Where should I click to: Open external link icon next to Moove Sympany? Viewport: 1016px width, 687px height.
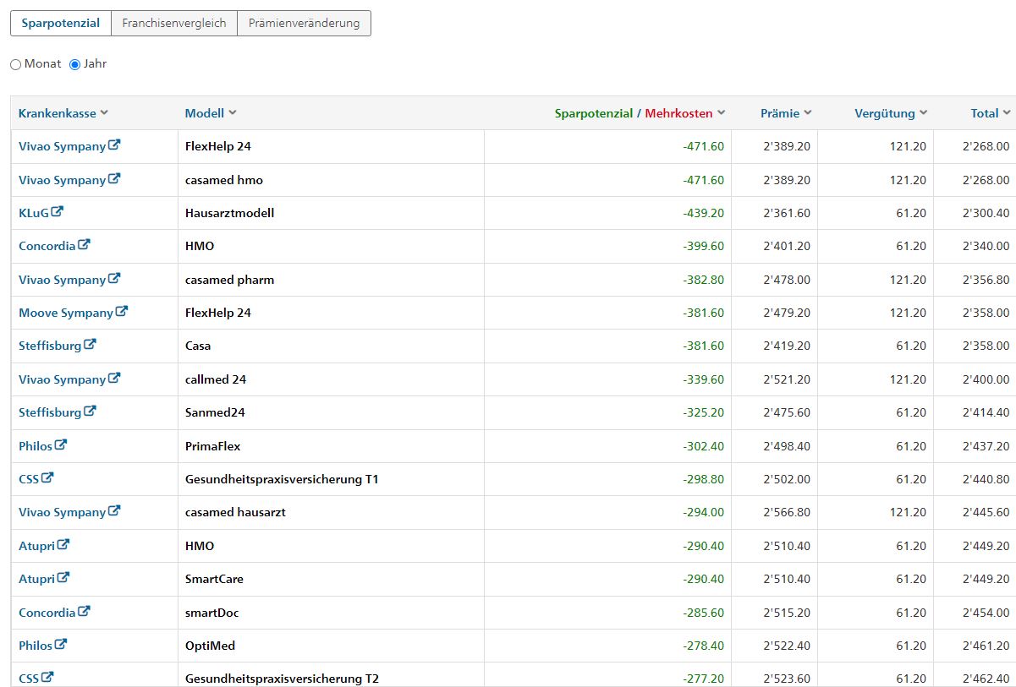[122, 312]
